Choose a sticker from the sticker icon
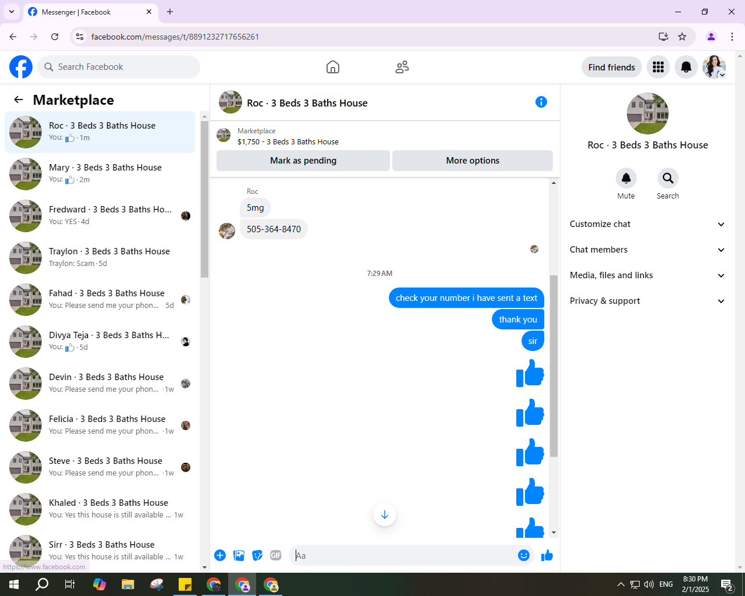745x596 pixels. click(257, 555)
